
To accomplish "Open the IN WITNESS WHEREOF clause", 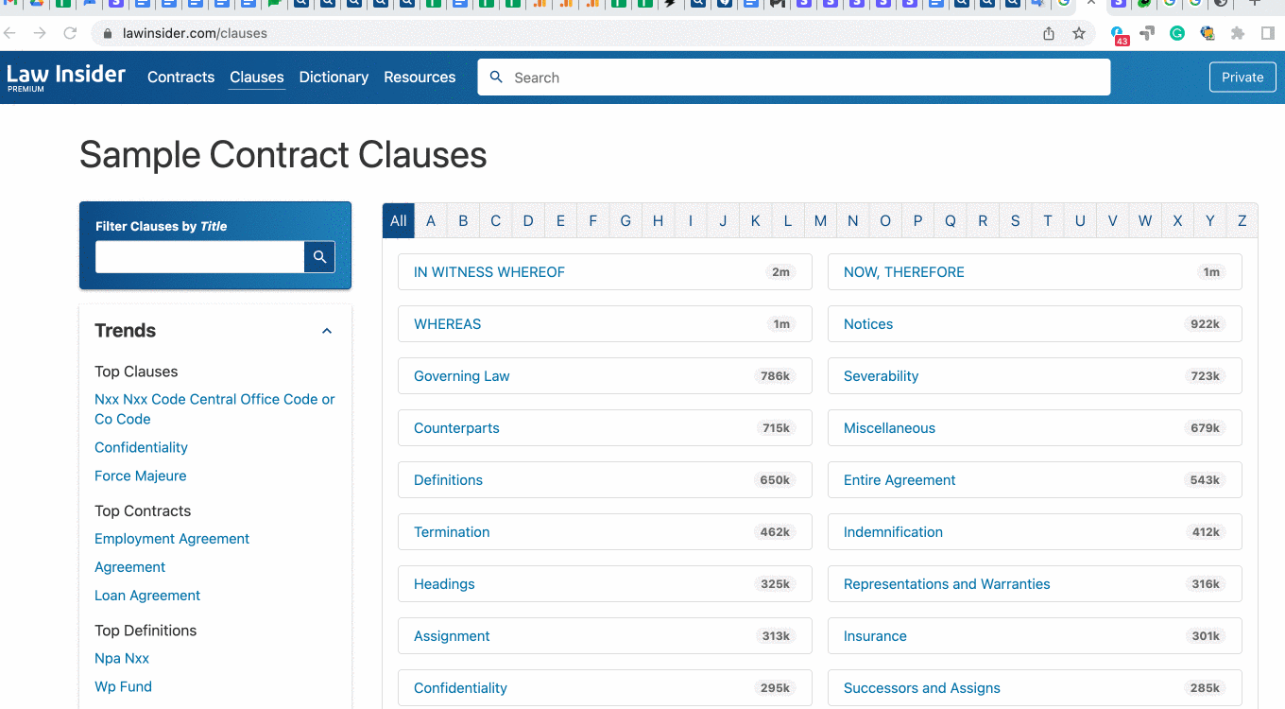I will (605, 272).
